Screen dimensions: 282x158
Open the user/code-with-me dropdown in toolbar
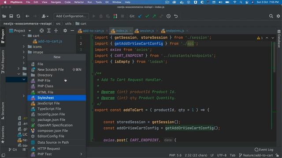coord(45,16)
